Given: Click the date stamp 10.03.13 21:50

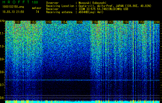Looking at the screenshot, I should (13, 12).
